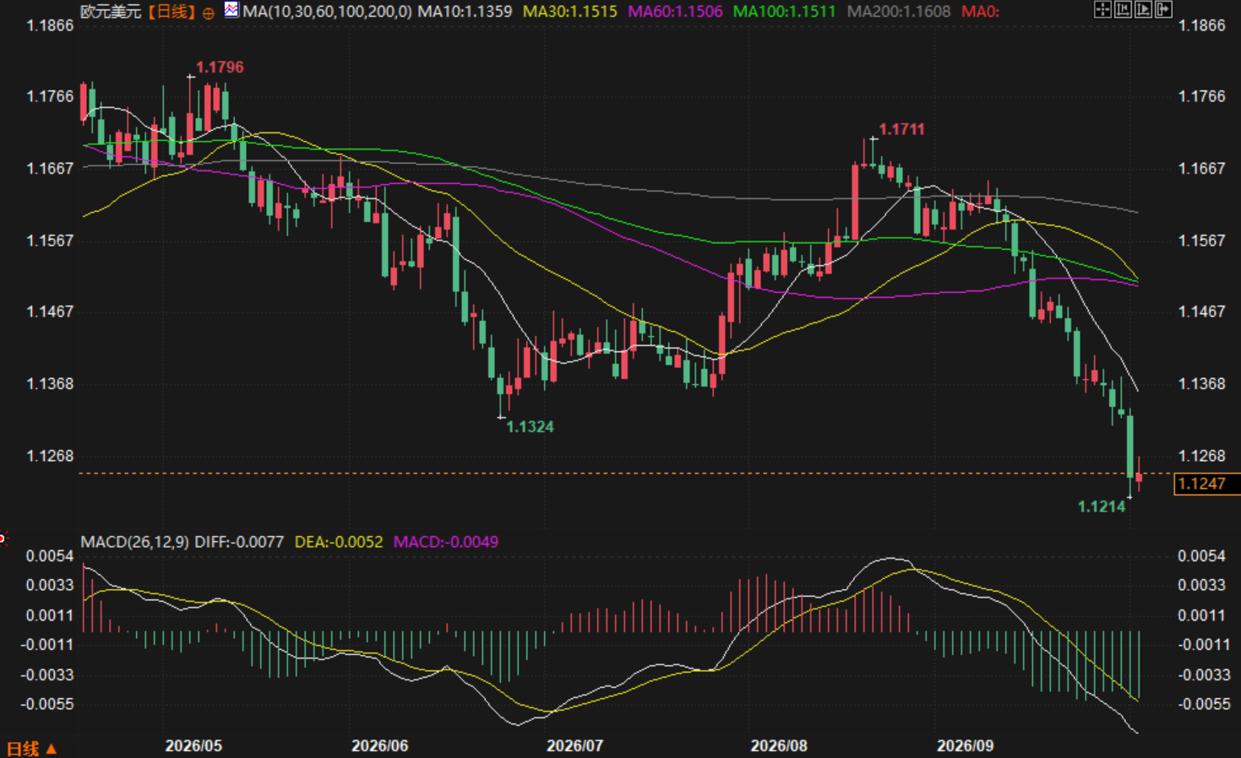Viewport: 1241px width, 758px height.
Task: Click the DIFF:-0.0077 readout
Action: [239, 542]
